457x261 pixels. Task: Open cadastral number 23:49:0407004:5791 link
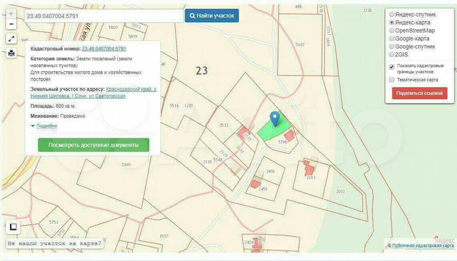coord(103,48)
